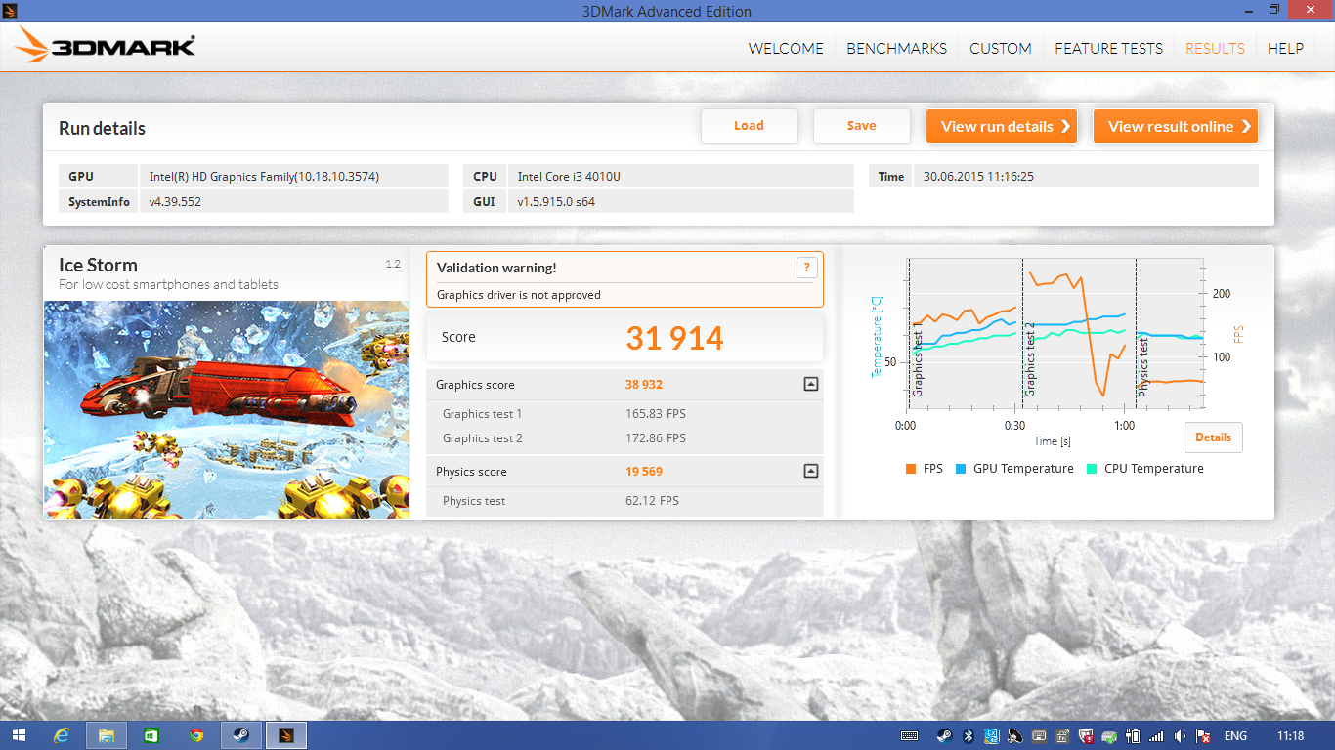1335x750 pixels.
Task: Click the FPS temperature performance chart
Action: click(1055, 334)
